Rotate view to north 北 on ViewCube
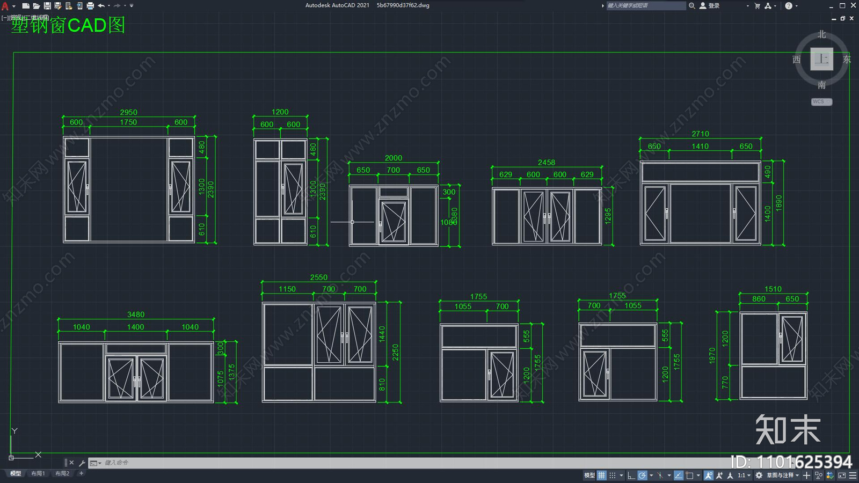 click(x=821, y=34)
